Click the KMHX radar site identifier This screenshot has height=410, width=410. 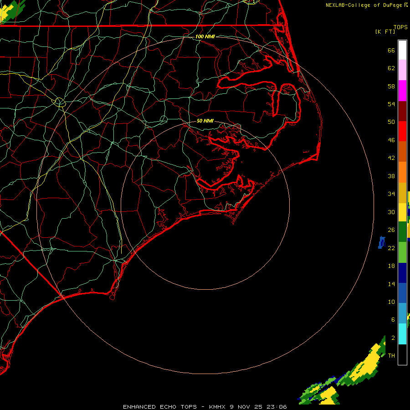tap(217, 407)
